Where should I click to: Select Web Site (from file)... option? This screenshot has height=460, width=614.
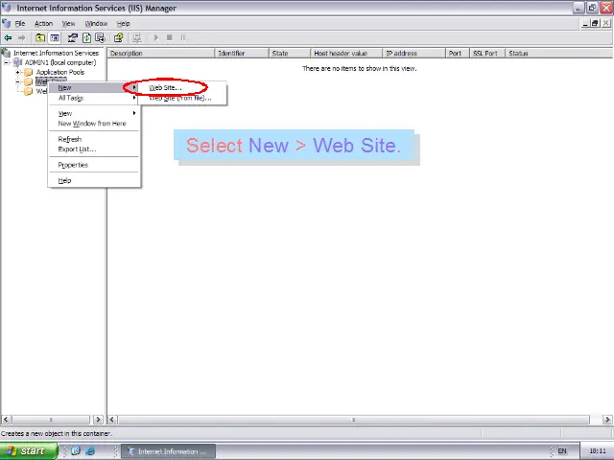click(182, 98)
